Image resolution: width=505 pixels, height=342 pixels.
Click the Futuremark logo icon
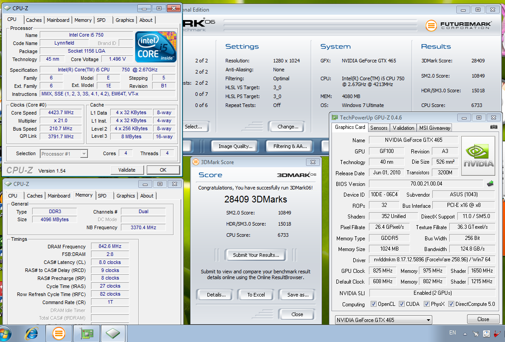coord(431,25)
